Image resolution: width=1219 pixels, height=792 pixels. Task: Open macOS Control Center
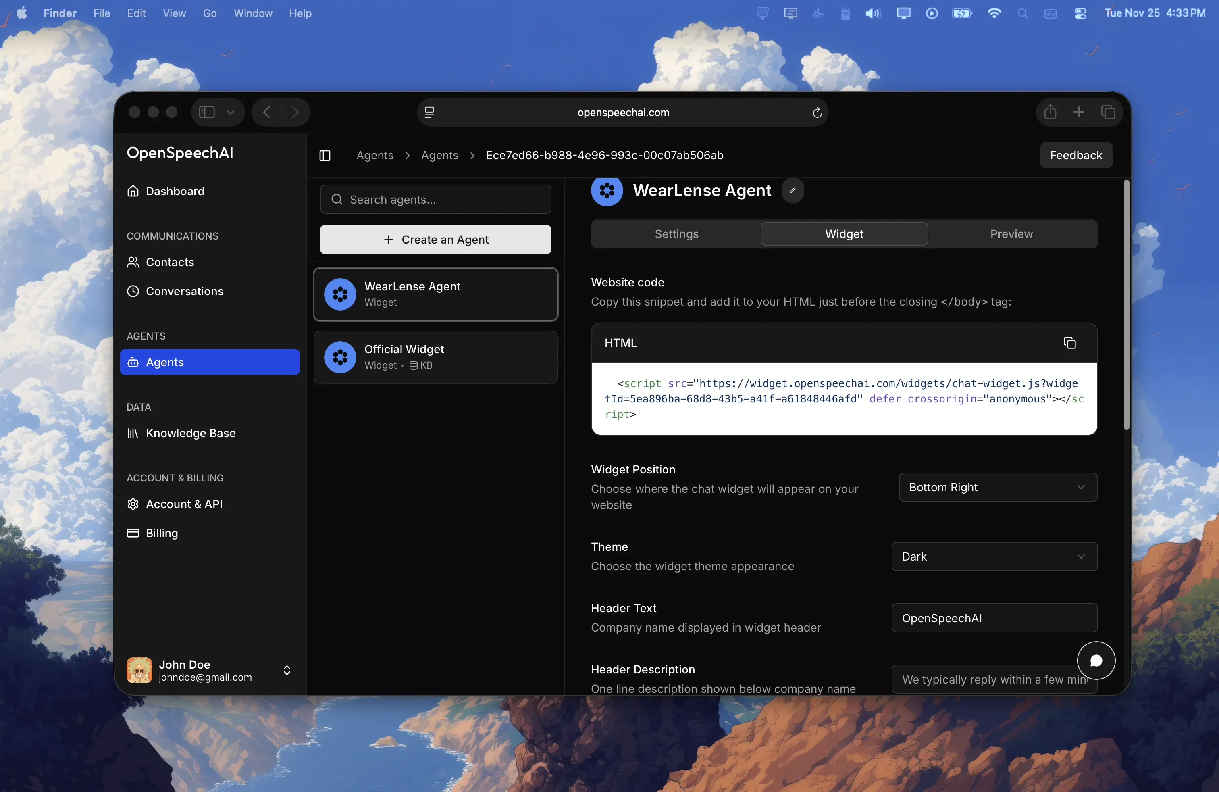[1080, 13]
